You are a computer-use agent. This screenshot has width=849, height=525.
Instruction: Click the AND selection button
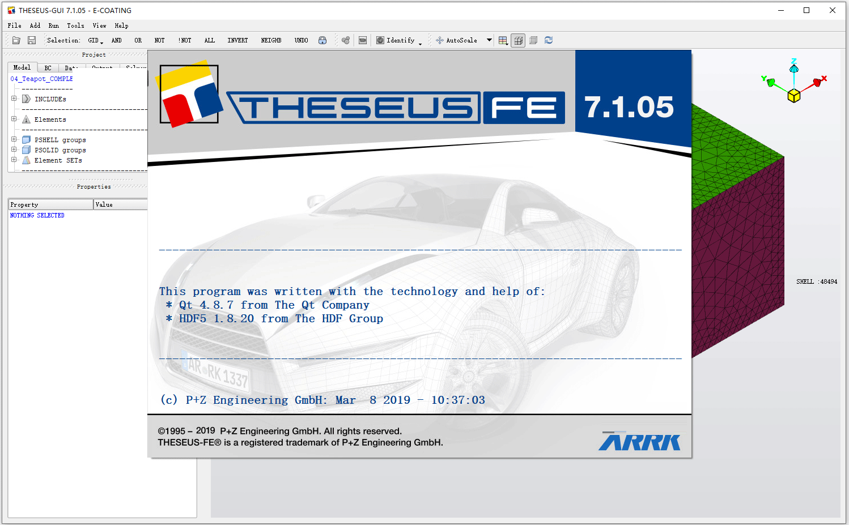(117, 41)
